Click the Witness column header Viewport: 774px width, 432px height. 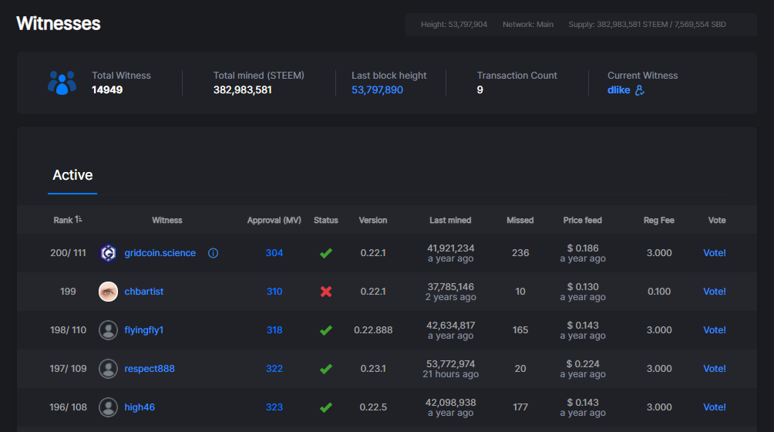click(167, 220)
